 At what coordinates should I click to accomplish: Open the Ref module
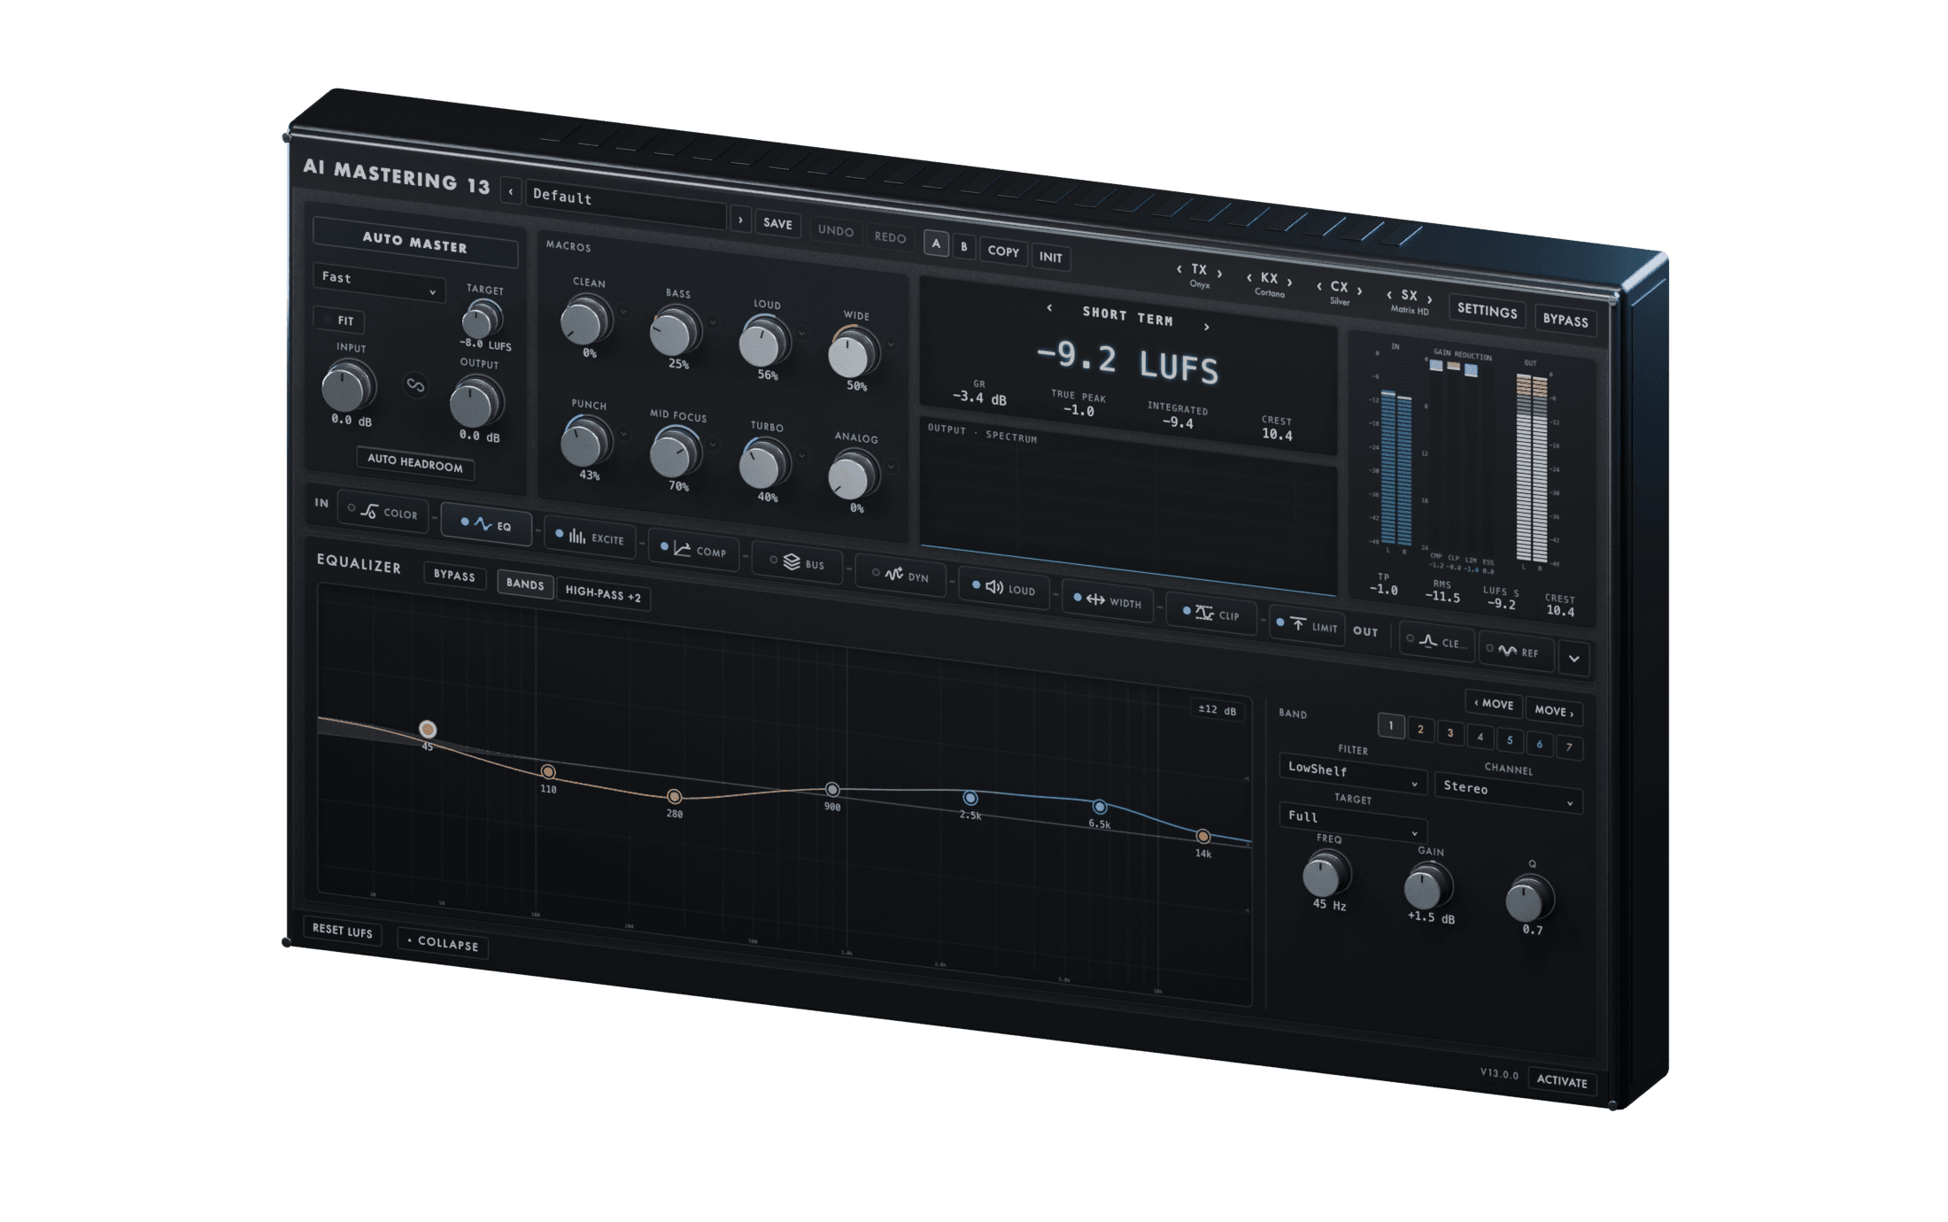pos(1516,651)
